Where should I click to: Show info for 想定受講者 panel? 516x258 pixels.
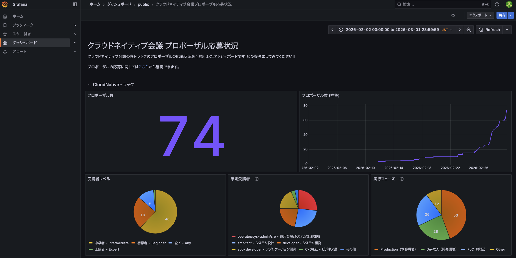pos(257,179)
